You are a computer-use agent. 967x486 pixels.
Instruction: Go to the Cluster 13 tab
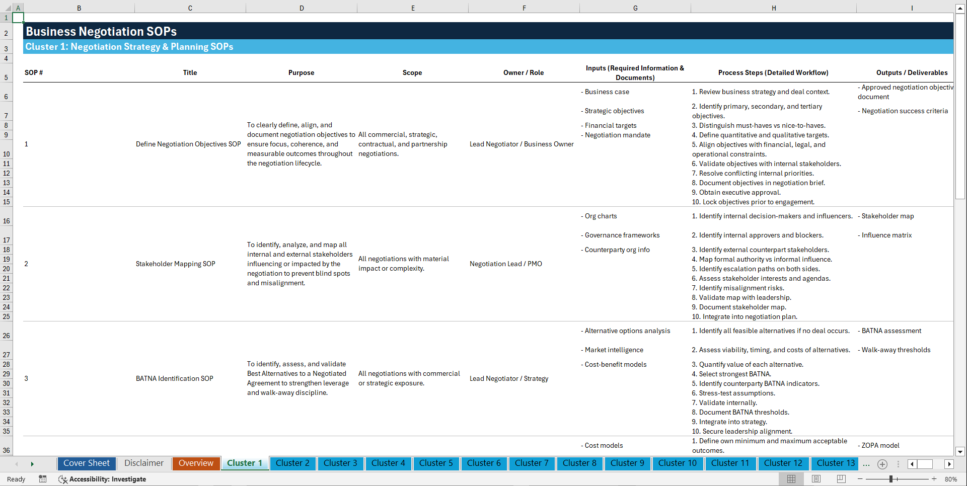click(x=835, y=463)
